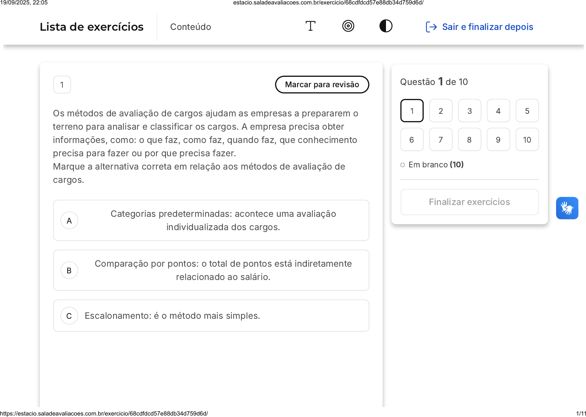Open the Conteúdo tab
Image resolution: width=586 pixels, height=417 pixels.
pos(190,27)
